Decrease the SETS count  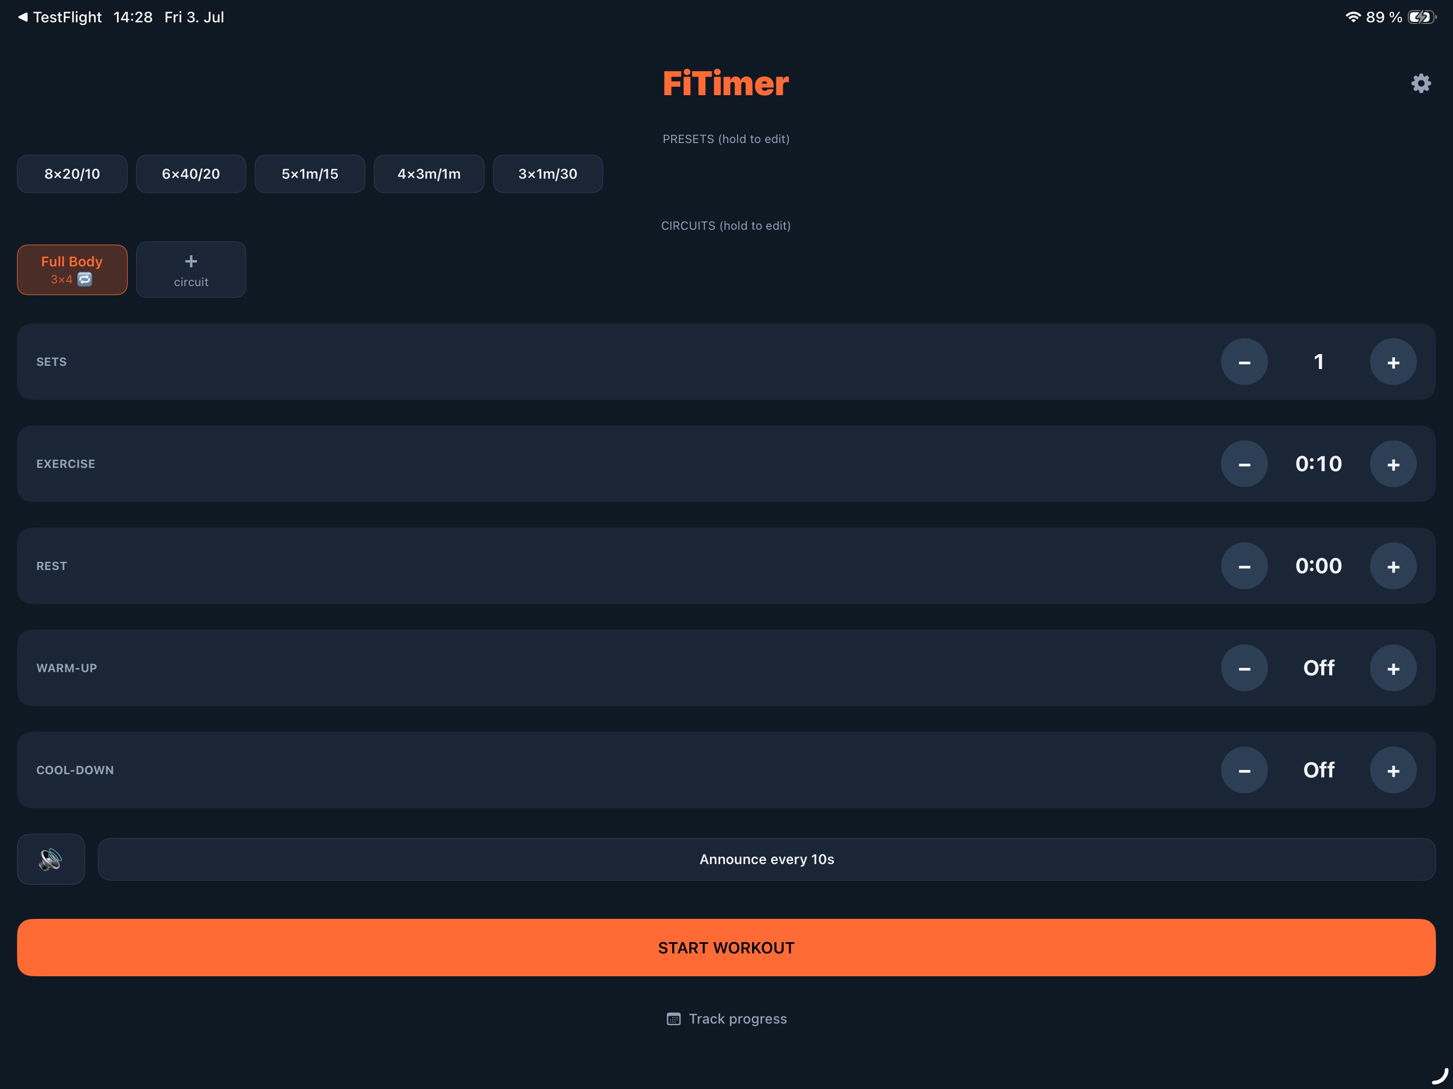point(1244,362)
